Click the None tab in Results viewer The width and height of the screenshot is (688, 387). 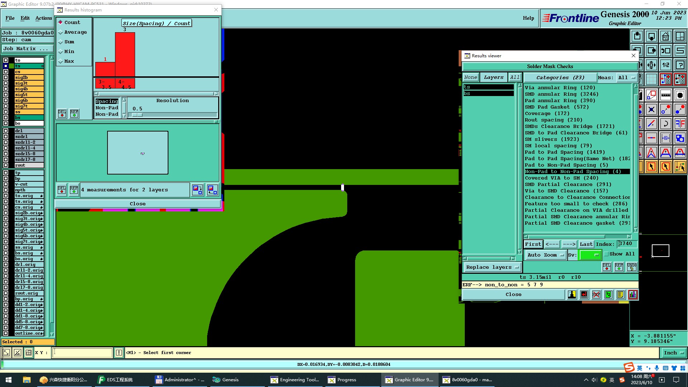tap(470, 77)
